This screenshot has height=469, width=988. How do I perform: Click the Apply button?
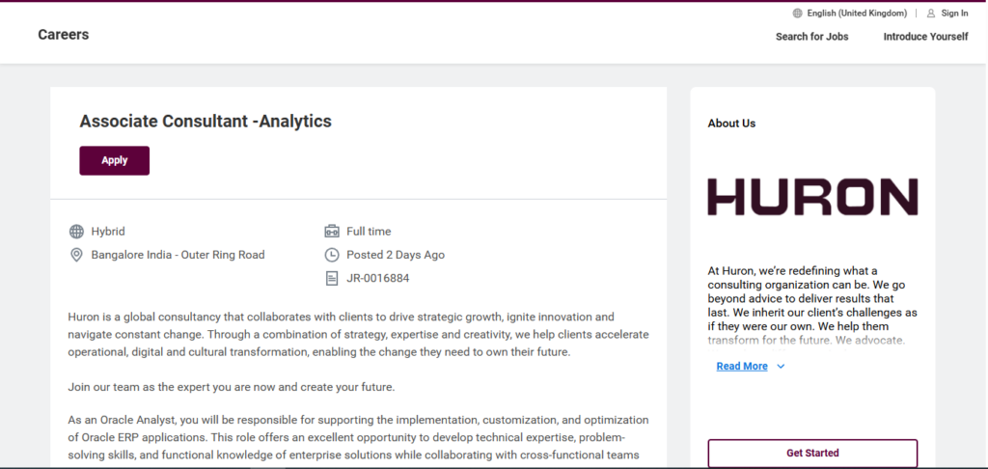(x=114, y=161)
